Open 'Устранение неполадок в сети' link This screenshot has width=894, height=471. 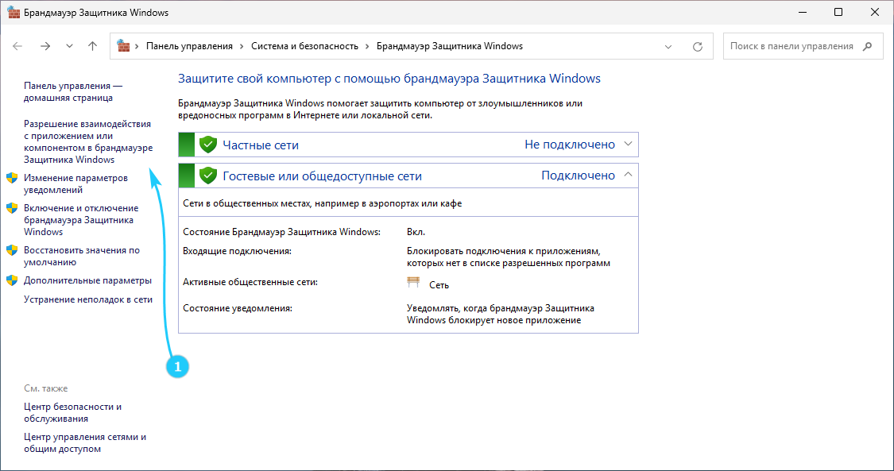tap(87, 299)
